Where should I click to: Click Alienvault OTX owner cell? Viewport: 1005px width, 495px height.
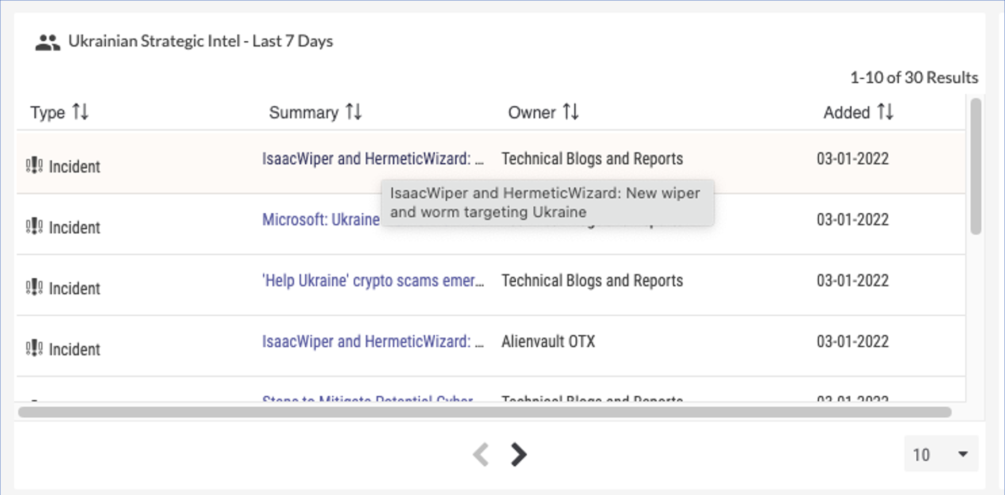[548, 342]
